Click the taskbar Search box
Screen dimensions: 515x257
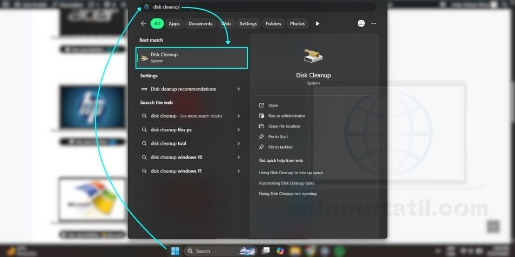tap(221, 251)
